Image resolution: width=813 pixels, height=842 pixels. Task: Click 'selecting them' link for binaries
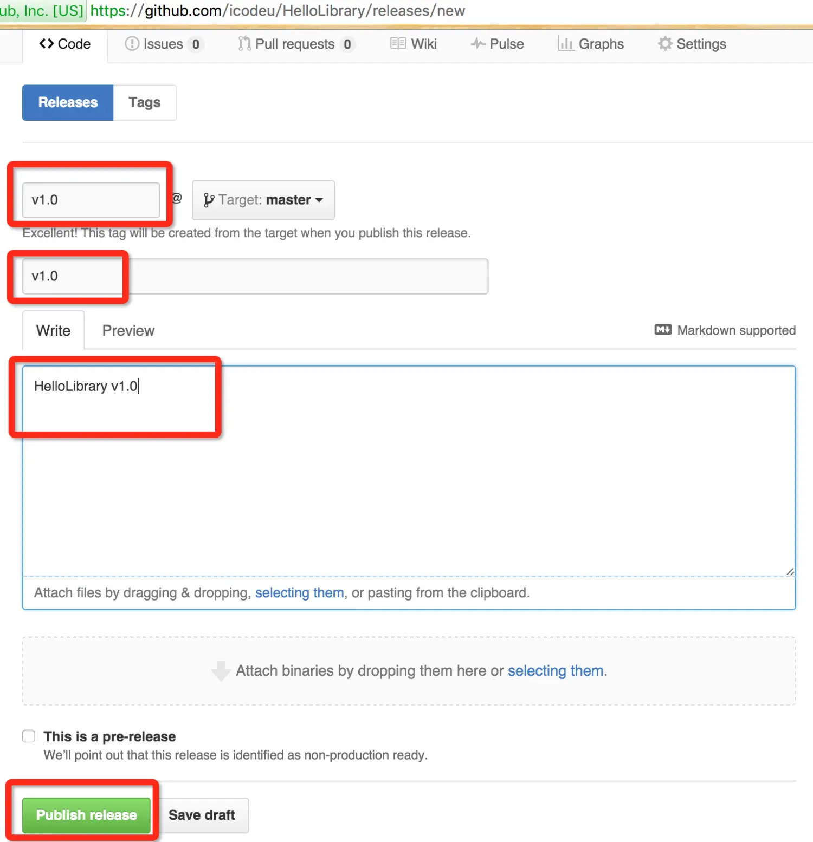[x=556, y=671]
